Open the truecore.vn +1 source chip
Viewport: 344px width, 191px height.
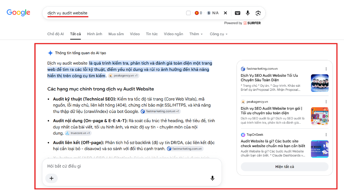(x=78, y=133)
